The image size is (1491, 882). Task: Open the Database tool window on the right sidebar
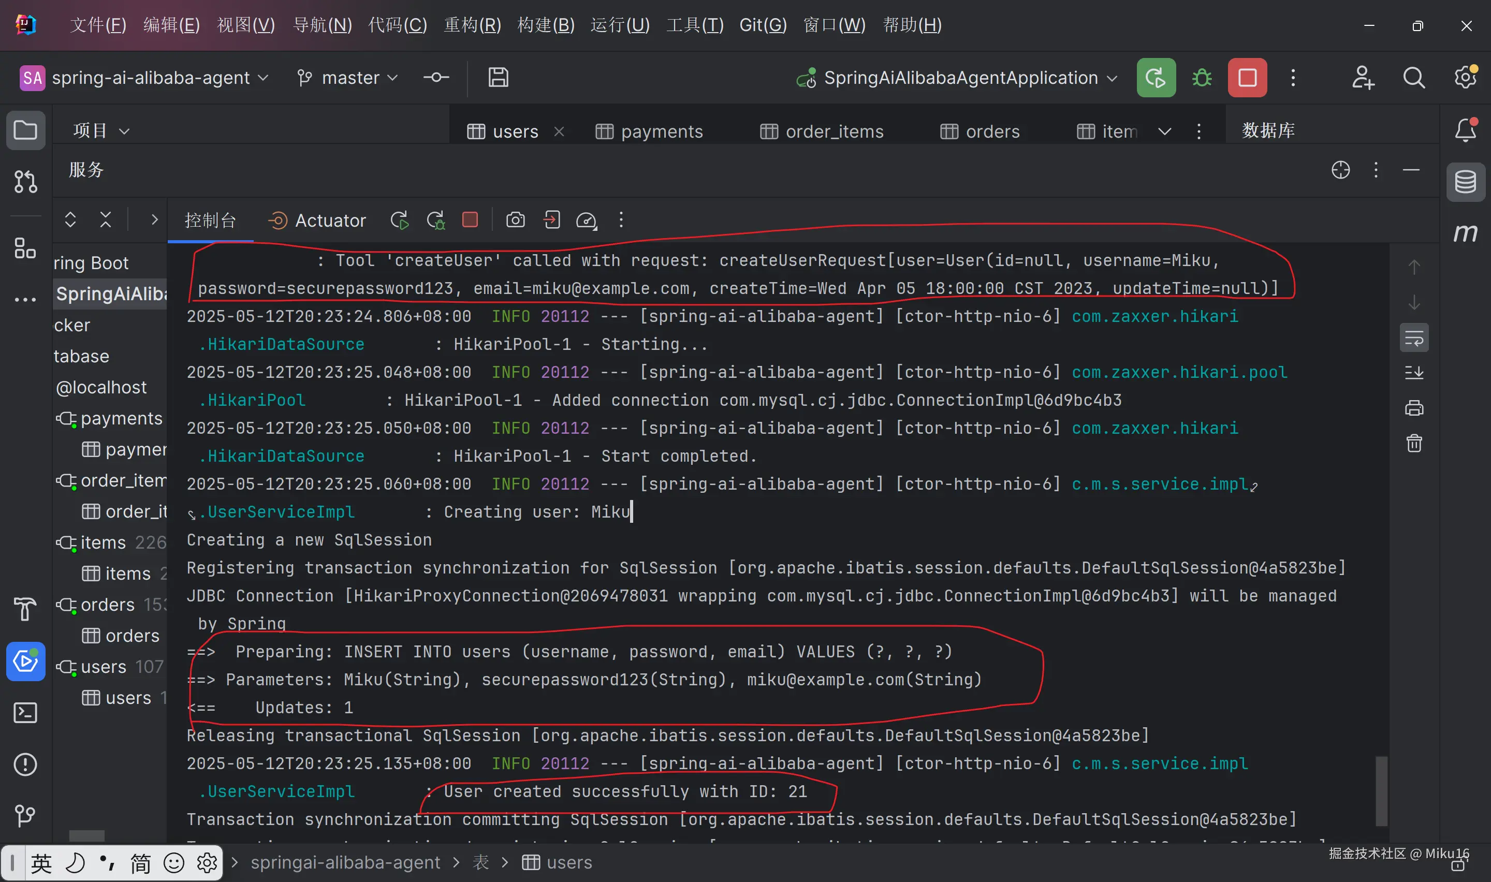click(1466, 181)
